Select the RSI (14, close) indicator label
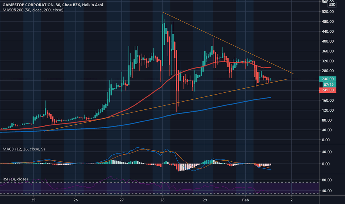Viewport: 345px width, 204px height. 15,179
